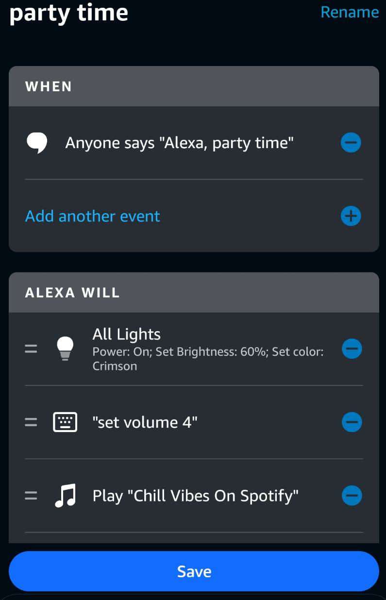Edit the Anyone says "Alexa, party time" trigger
Viewport: 386px width, 600px height.
coord(179,143)
